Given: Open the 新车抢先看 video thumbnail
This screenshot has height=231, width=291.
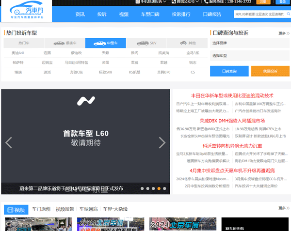Looking at the screenshot, I should 255,224.
